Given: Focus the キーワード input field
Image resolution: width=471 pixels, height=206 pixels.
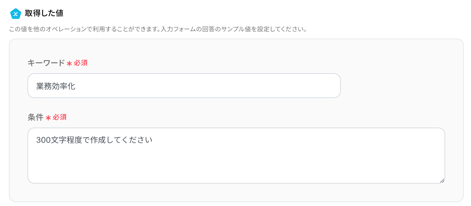Looking at the screenshot, I should coord(184,86).
